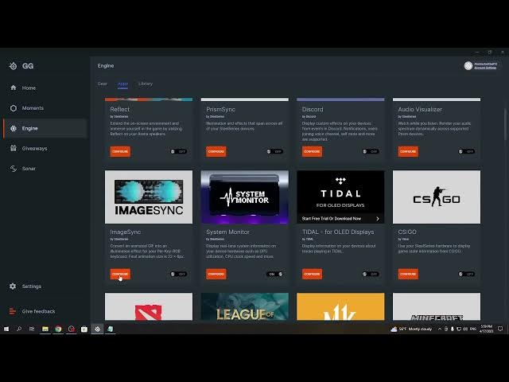The image size is (509, 382).
Task: Click Configure for Audio Visualizer
Action: tap(408, 151)
